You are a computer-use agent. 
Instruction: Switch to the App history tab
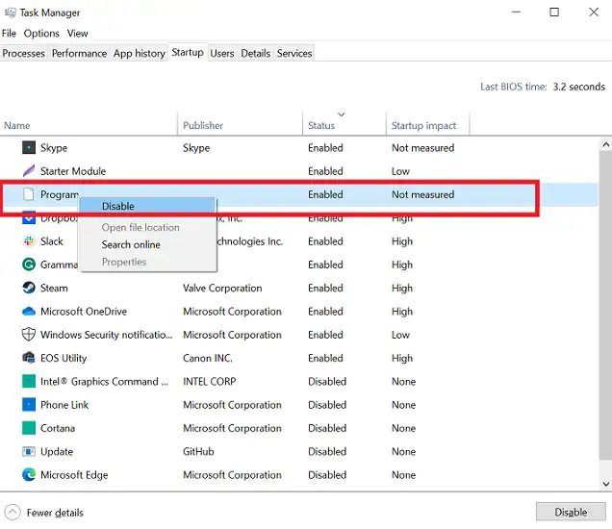[x=140, y=53]
